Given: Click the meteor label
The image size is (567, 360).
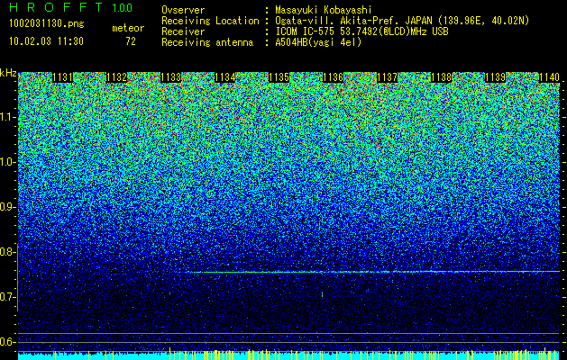Looking at the screenshot, I should 128,28.
